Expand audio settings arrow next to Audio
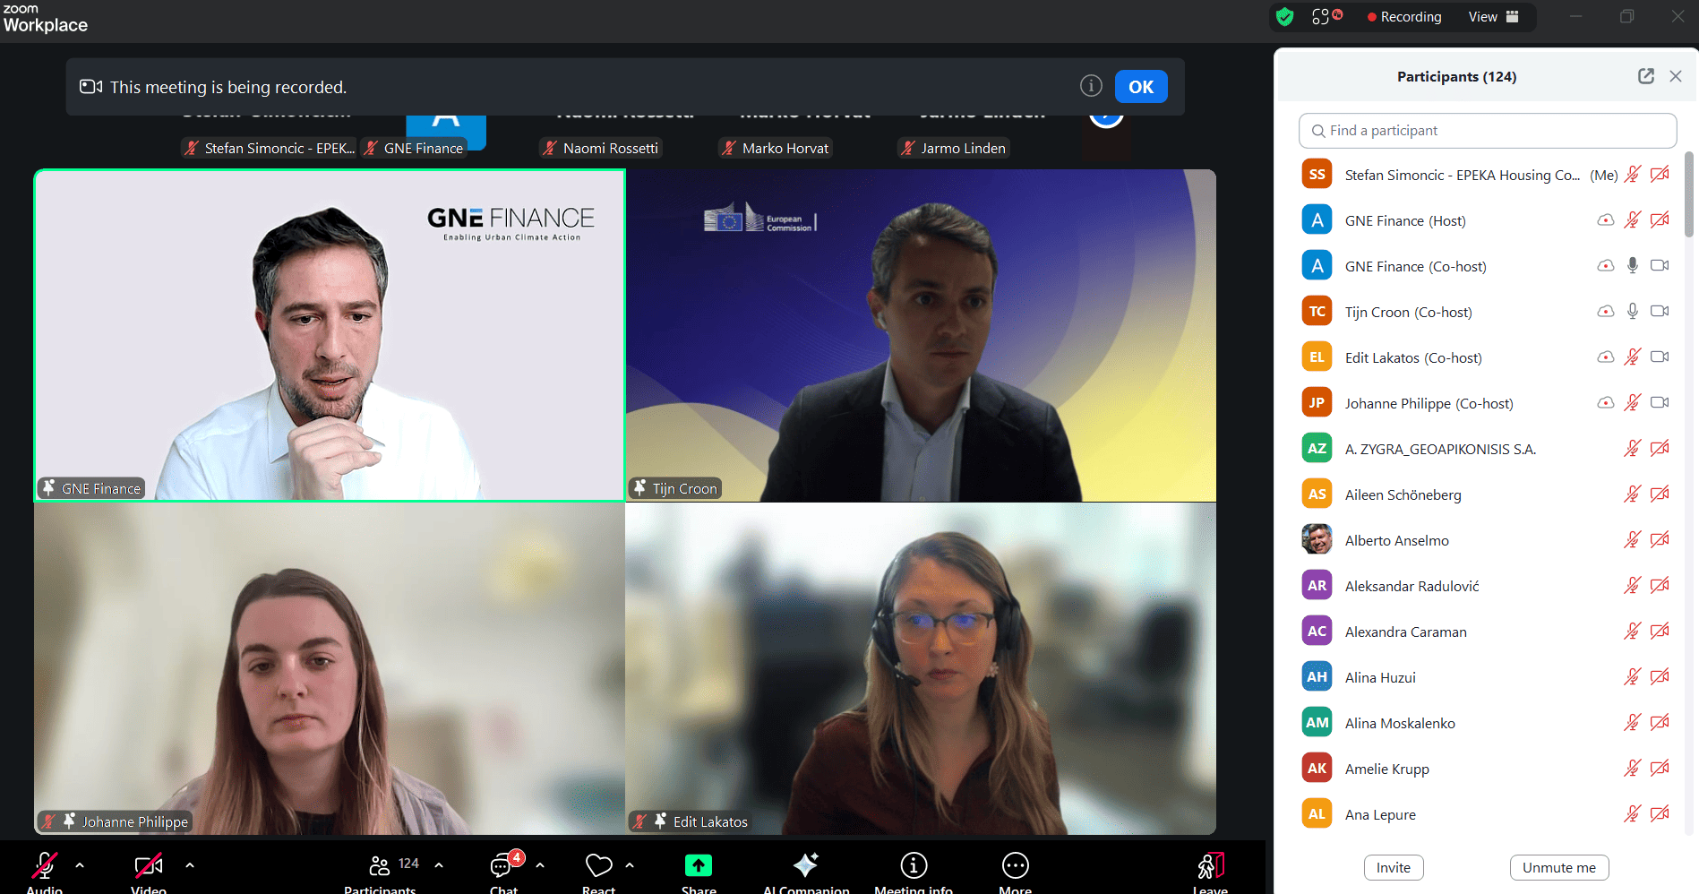 80,865
